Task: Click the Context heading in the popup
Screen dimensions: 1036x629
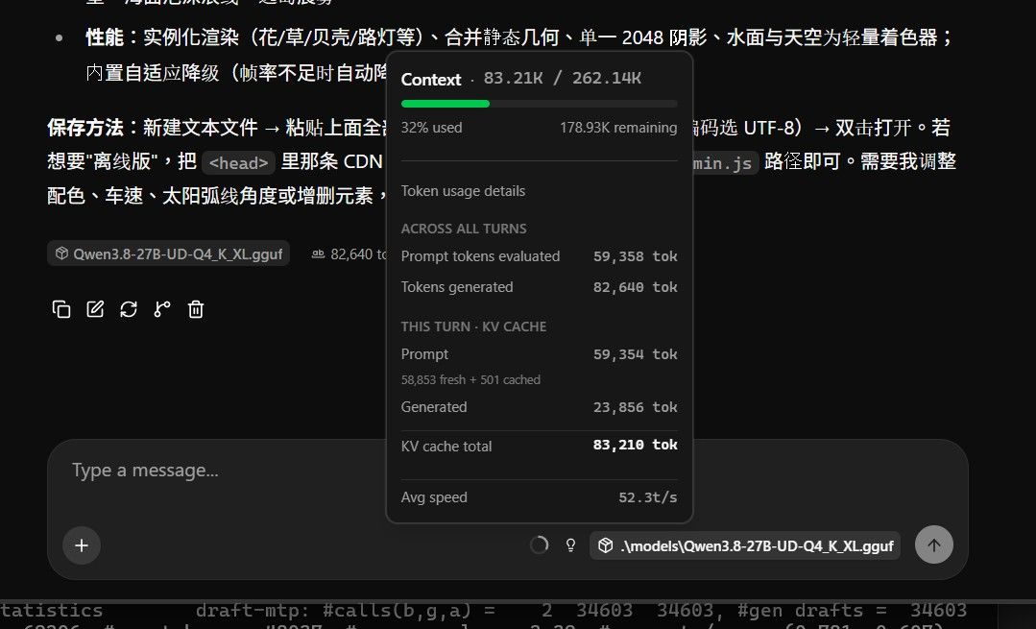Action: (x=431, y=80)
